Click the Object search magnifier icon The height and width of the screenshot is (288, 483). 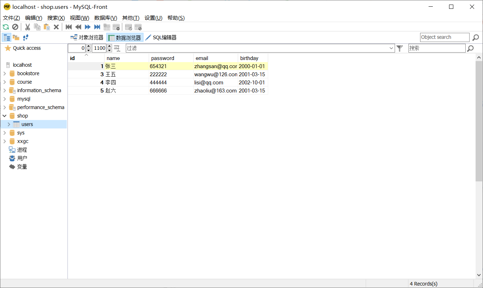point(476,37)
